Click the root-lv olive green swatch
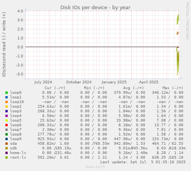The height and width of the screenshot is (171, 191). click(x=7, y=157)
